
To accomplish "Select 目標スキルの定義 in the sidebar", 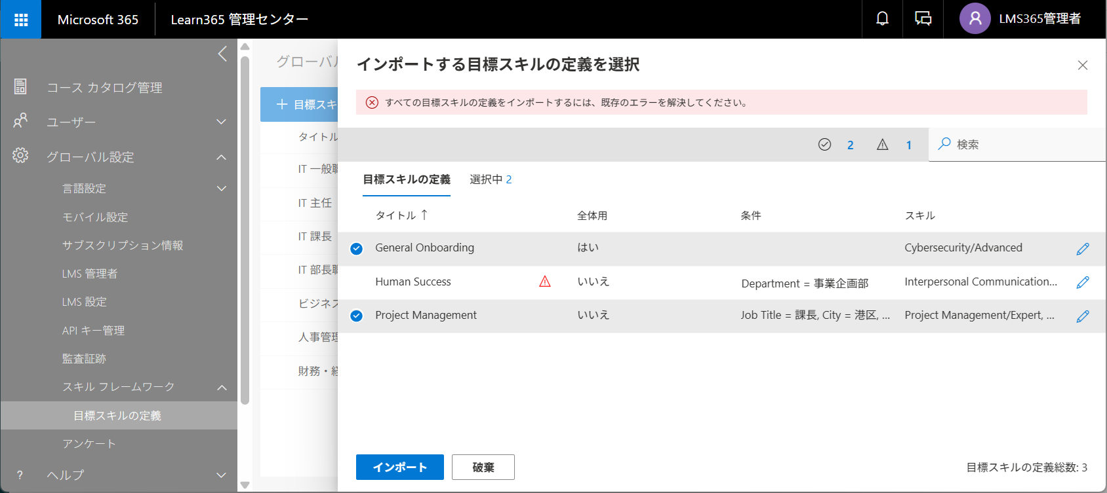I will click(x=119, y=416).
